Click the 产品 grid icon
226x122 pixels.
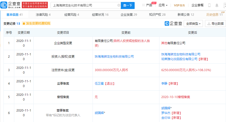[143, 5]
